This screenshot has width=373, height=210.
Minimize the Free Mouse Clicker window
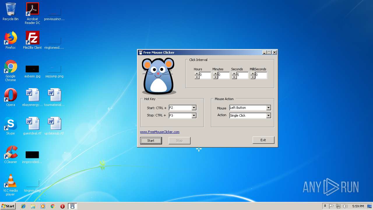(264, 52)
